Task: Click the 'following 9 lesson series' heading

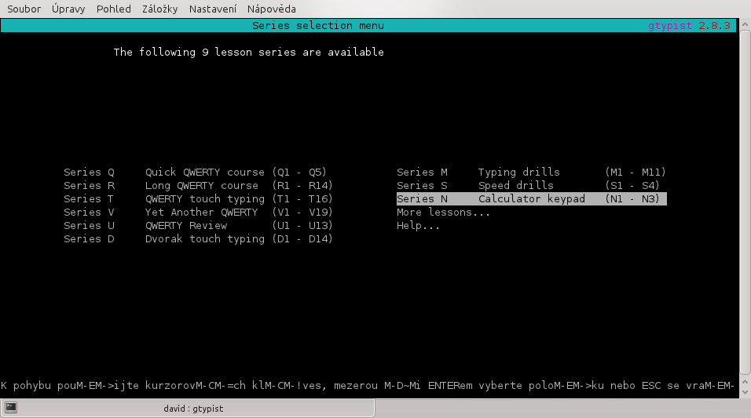Action: point(248,52)
